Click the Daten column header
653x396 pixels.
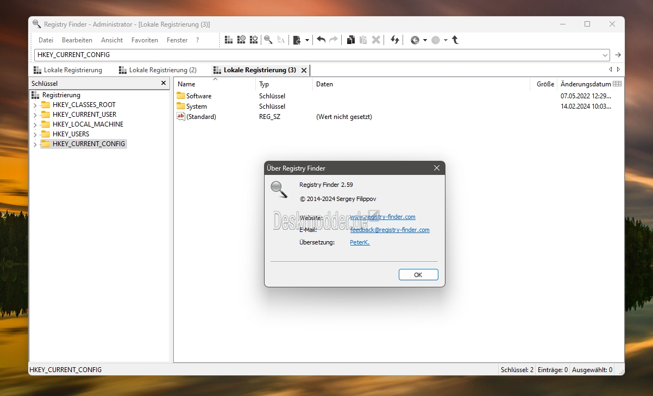pyautogui.click(x=421, y=84)
